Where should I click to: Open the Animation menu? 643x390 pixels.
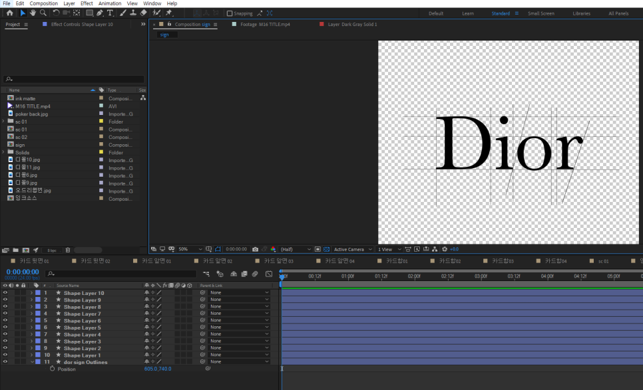point(109,3)
